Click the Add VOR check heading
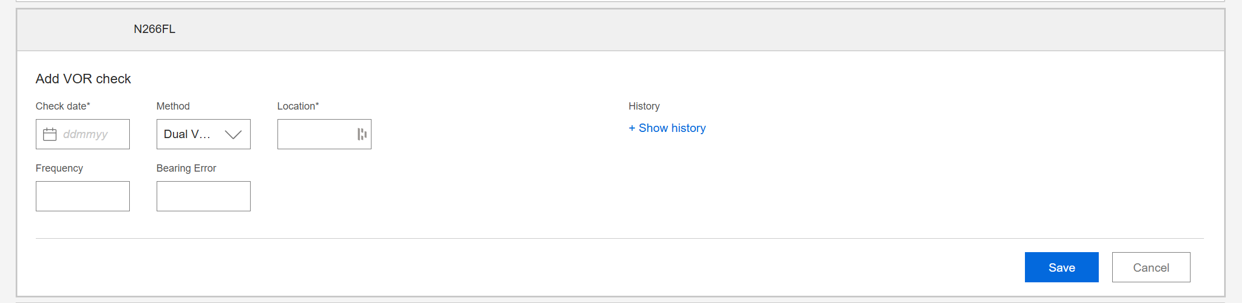The height and width of the screenshot is (303, 1242). [x=83, y=79]
